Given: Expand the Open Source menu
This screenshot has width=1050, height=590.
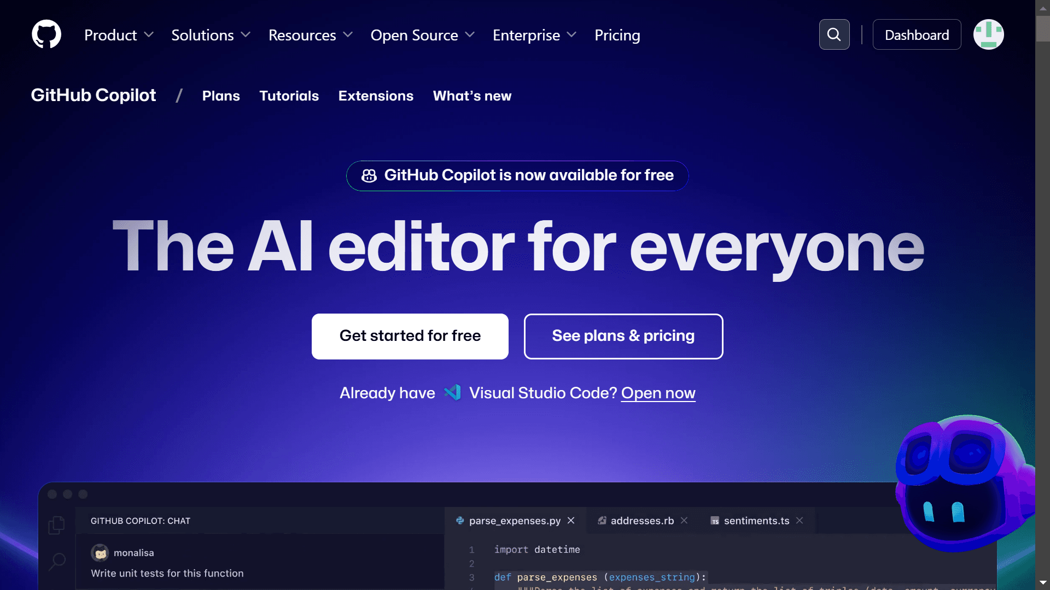Looking at the screenshot, I should pyautogui.click(x=422, y=35).
